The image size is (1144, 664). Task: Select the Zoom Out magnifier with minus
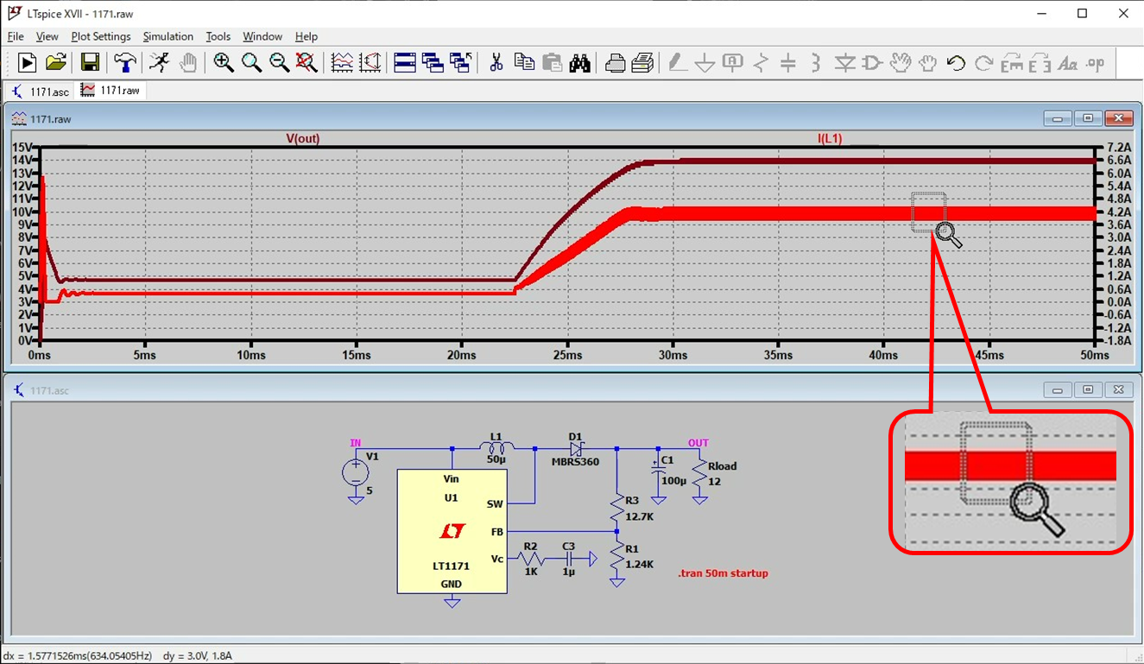click(x=279, y=62)
